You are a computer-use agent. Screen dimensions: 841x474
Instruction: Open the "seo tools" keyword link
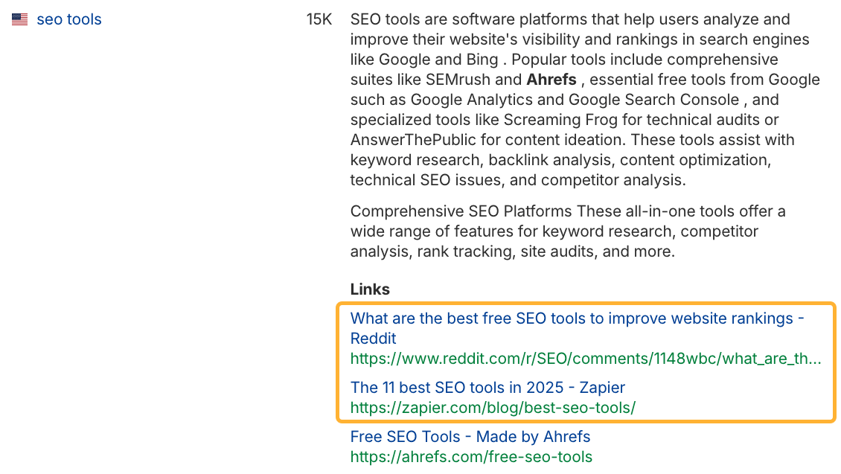click(x=69, y=20)
